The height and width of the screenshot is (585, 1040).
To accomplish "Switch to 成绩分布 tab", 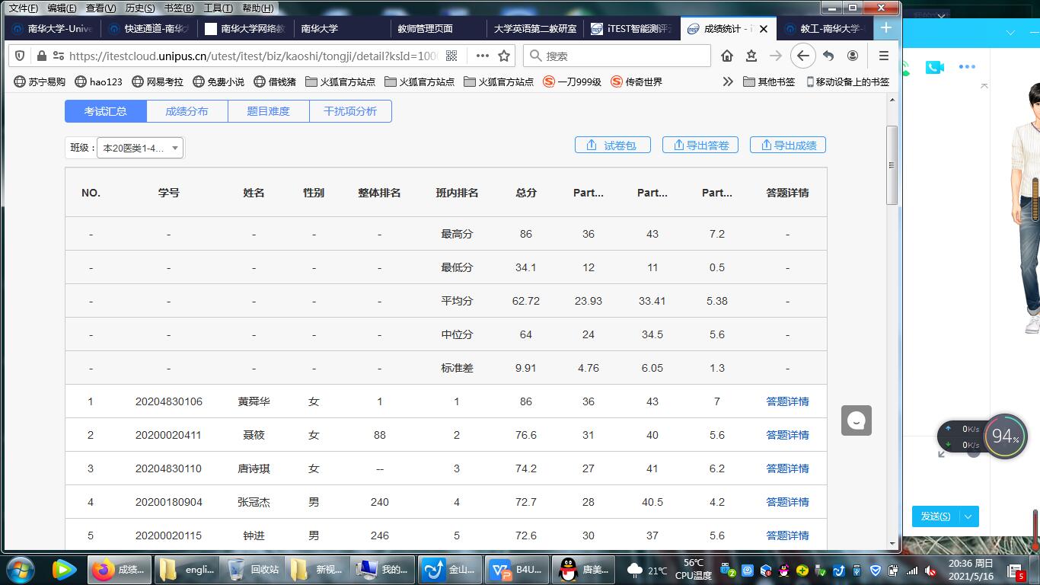I will pos(187,111).
